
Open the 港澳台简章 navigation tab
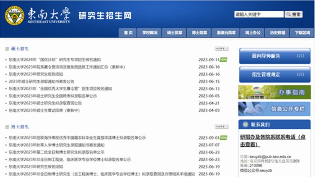[x=225, y=32]
